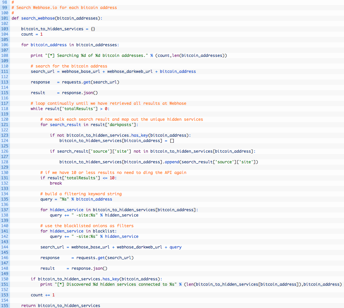The width and height of the screenshot is (344, 308).
Task: Click line number 99 in the gutter
Action: [x=5, y=7]
